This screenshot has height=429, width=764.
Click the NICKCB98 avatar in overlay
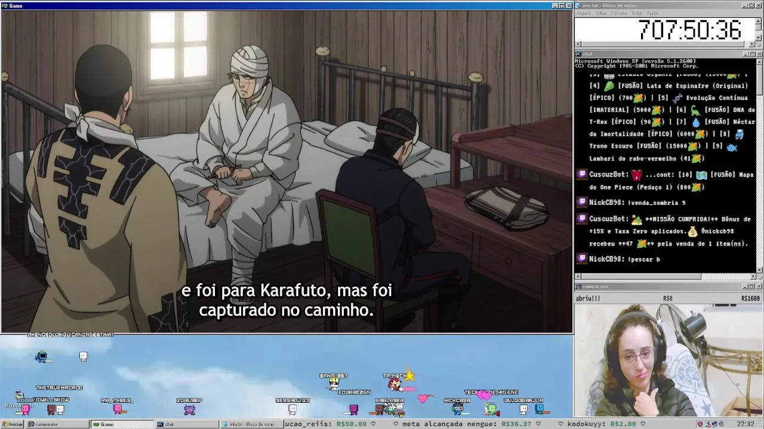(x=458, y=409)
